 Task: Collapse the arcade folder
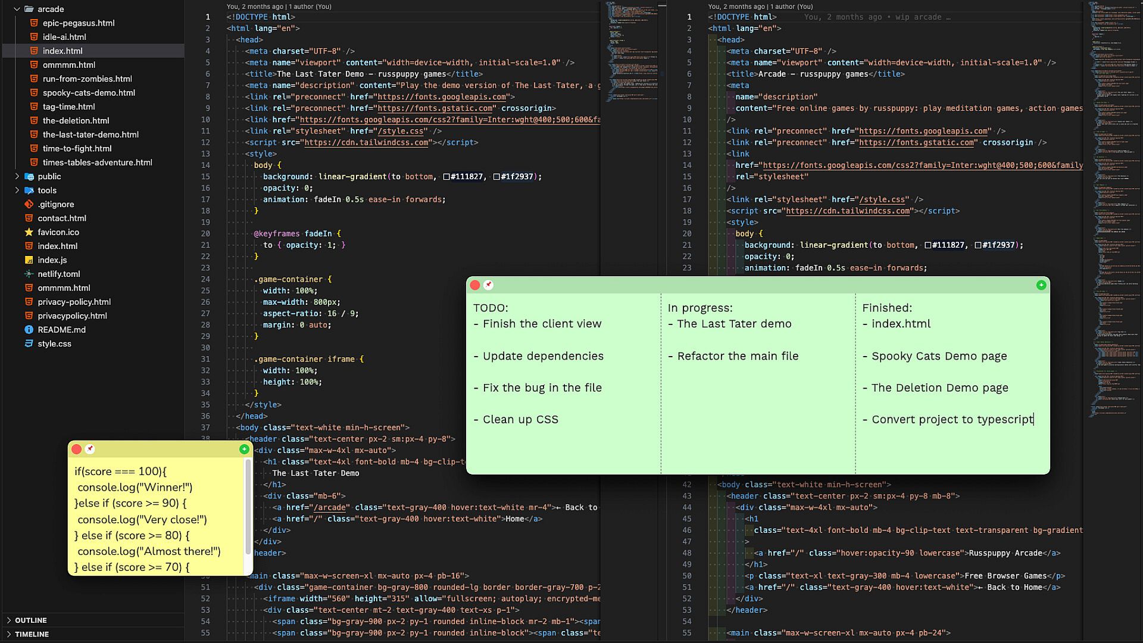click(17, 9)
